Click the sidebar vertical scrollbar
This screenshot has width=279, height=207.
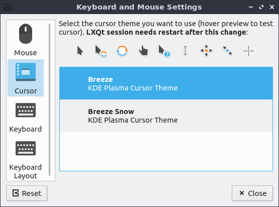[49, 99]
